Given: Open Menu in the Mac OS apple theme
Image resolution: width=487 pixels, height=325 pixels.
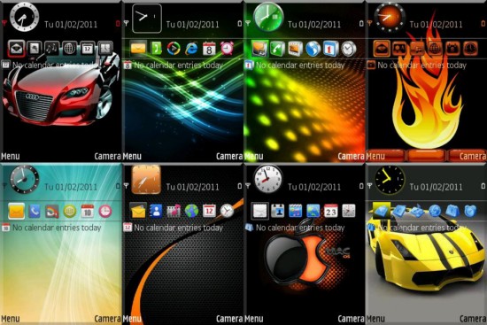Looking at the screenshot, I should click(x=254, y=319).
